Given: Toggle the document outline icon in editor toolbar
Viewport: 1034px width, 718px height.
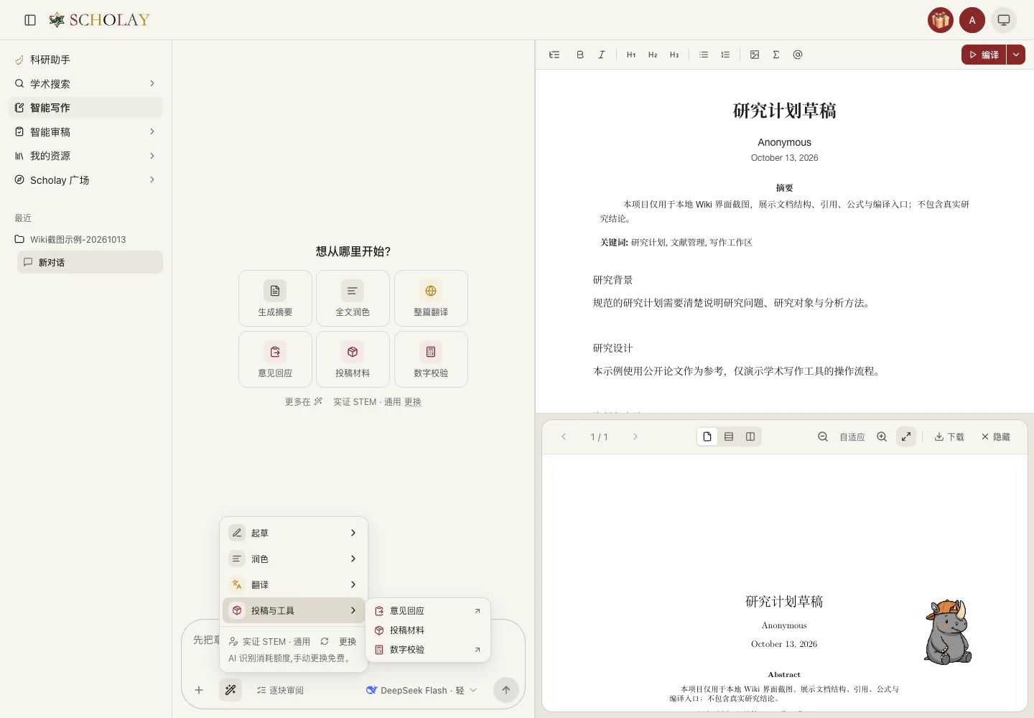Looking at the screenshot, I should pyautogui.click(x=554, y=55).
